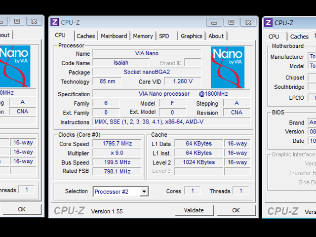Click the CPU-Z logo icon in the middle window title bar
Image resolution: width=316 pixels, height=237 pixels.
pos(55,22)
